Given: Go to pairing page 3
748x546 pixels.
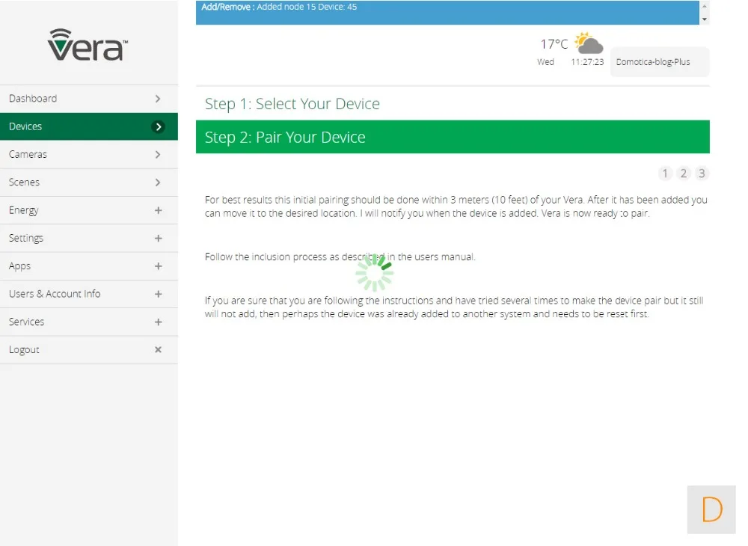Looking at the screenshot, I should click(702, 173).
